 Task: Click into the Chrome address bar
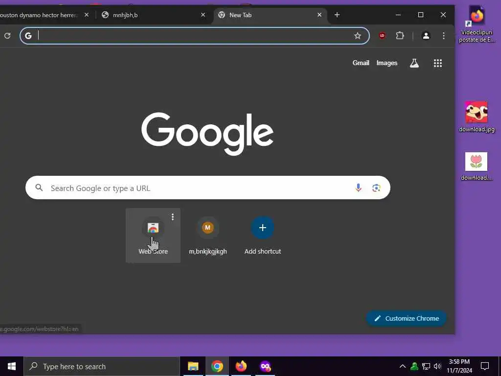194,36
